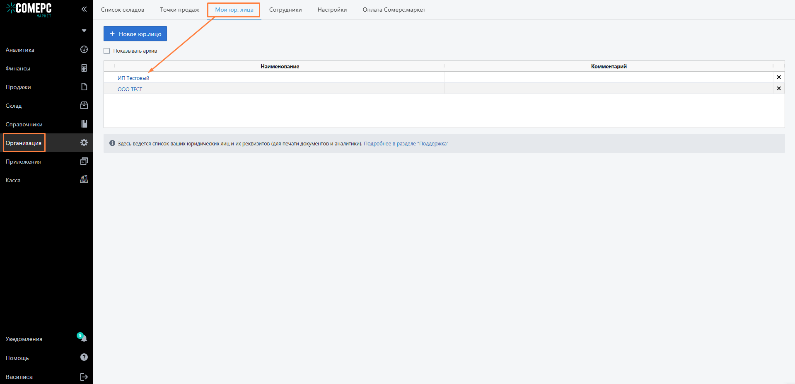Click the Warehouse box icon

pyautogui.click(x=84, y=106)
